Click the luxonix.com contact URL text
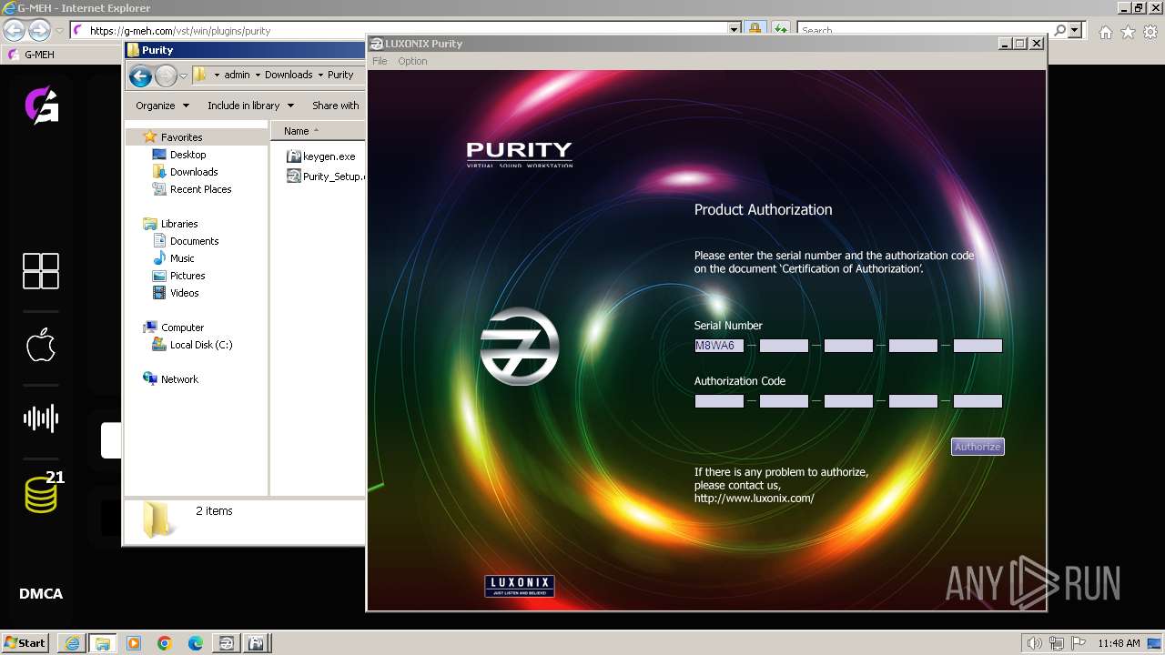 [x=754, y=499]
